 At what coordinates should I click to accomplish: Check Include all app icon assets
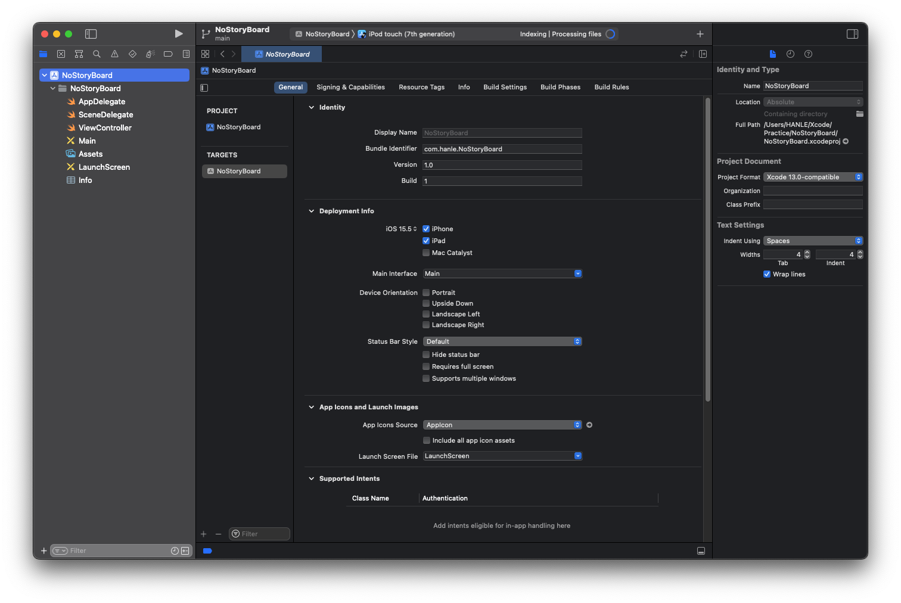click(x=426, y=440)
